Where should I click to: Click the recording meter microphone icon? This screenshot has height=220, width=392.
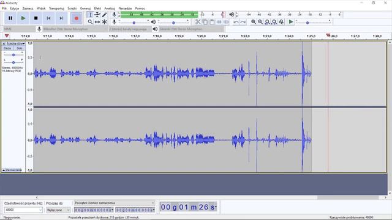(x=115, y=15)
